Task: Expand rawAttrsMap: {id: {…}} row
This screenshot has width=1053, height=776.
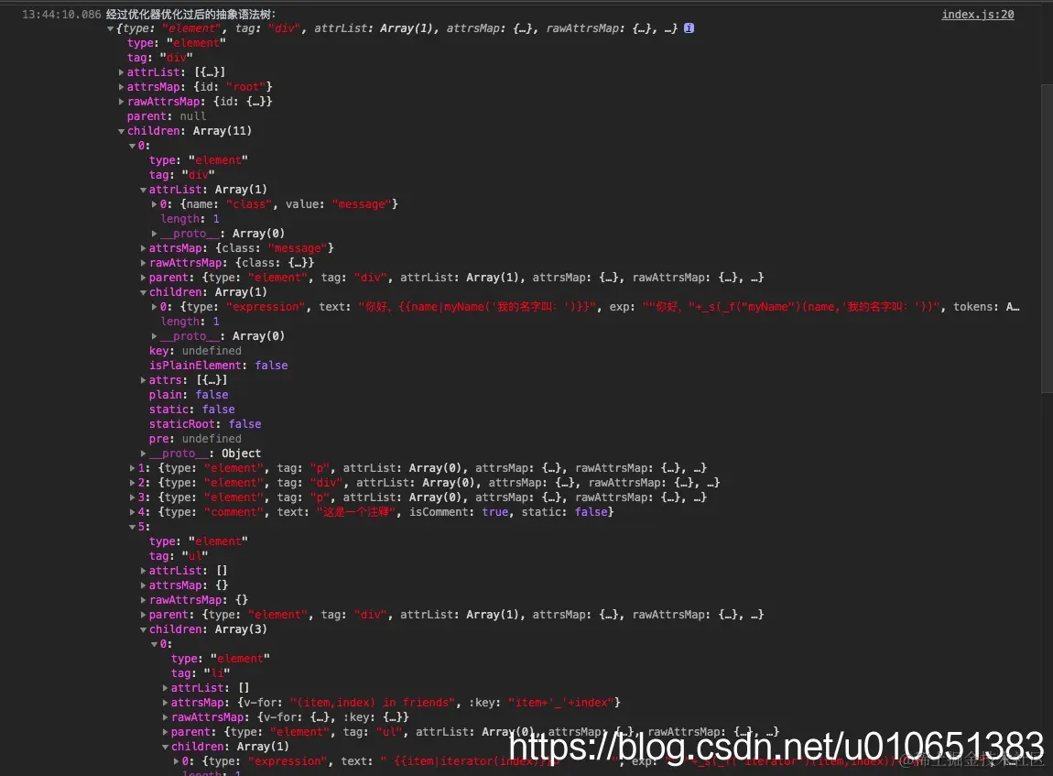Action: (121, 102)
